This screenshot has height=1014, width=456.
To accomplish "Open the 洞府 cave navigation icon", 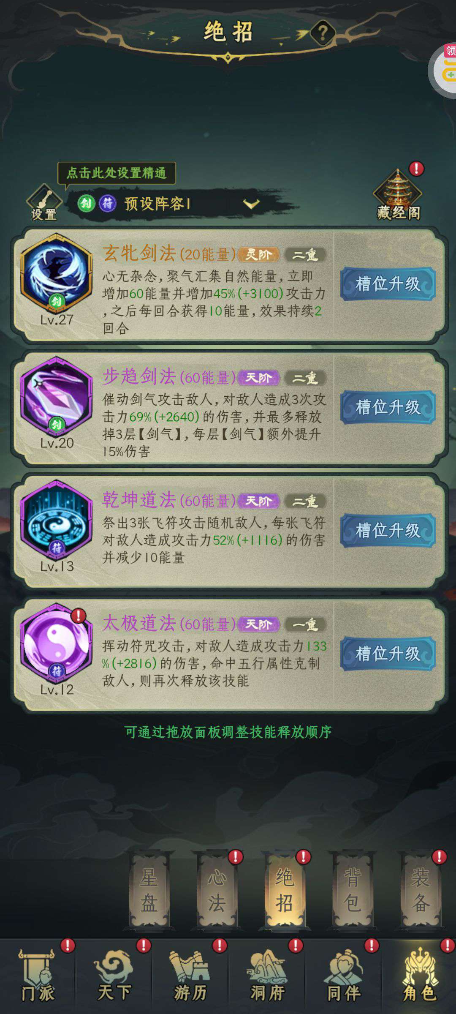I will 266,977.
